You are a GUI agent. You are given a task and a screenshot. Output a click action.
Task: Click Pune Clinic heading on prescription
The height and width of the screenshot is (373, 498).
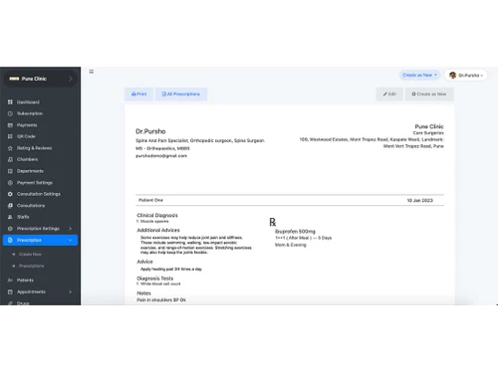coord(429,126)
